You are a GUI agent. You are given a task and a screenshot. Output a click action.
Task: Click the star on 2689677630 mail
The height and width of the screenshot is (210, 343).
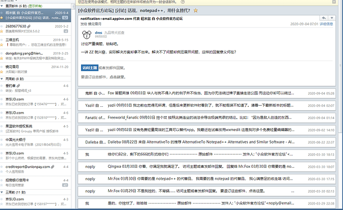(x=1, y=31)
